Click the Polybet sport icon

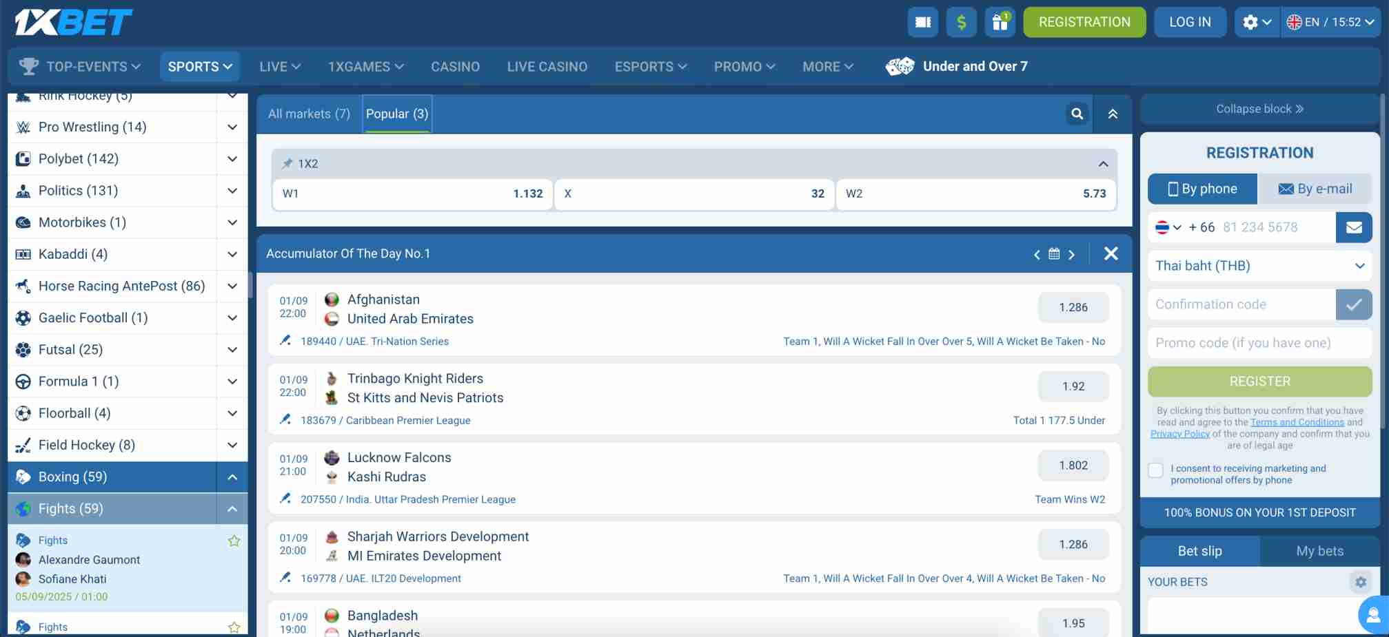point(23,159)
